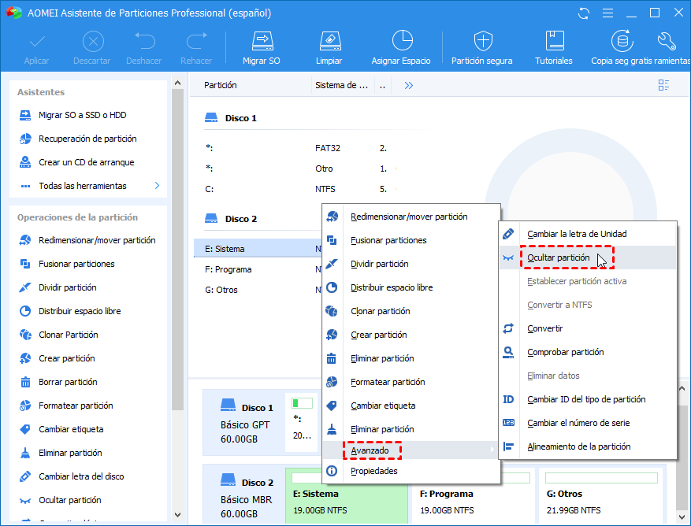This screenshot has width=691, height=526.
Task: Open the Avanzado submenu
Action: tap(411, 450)
